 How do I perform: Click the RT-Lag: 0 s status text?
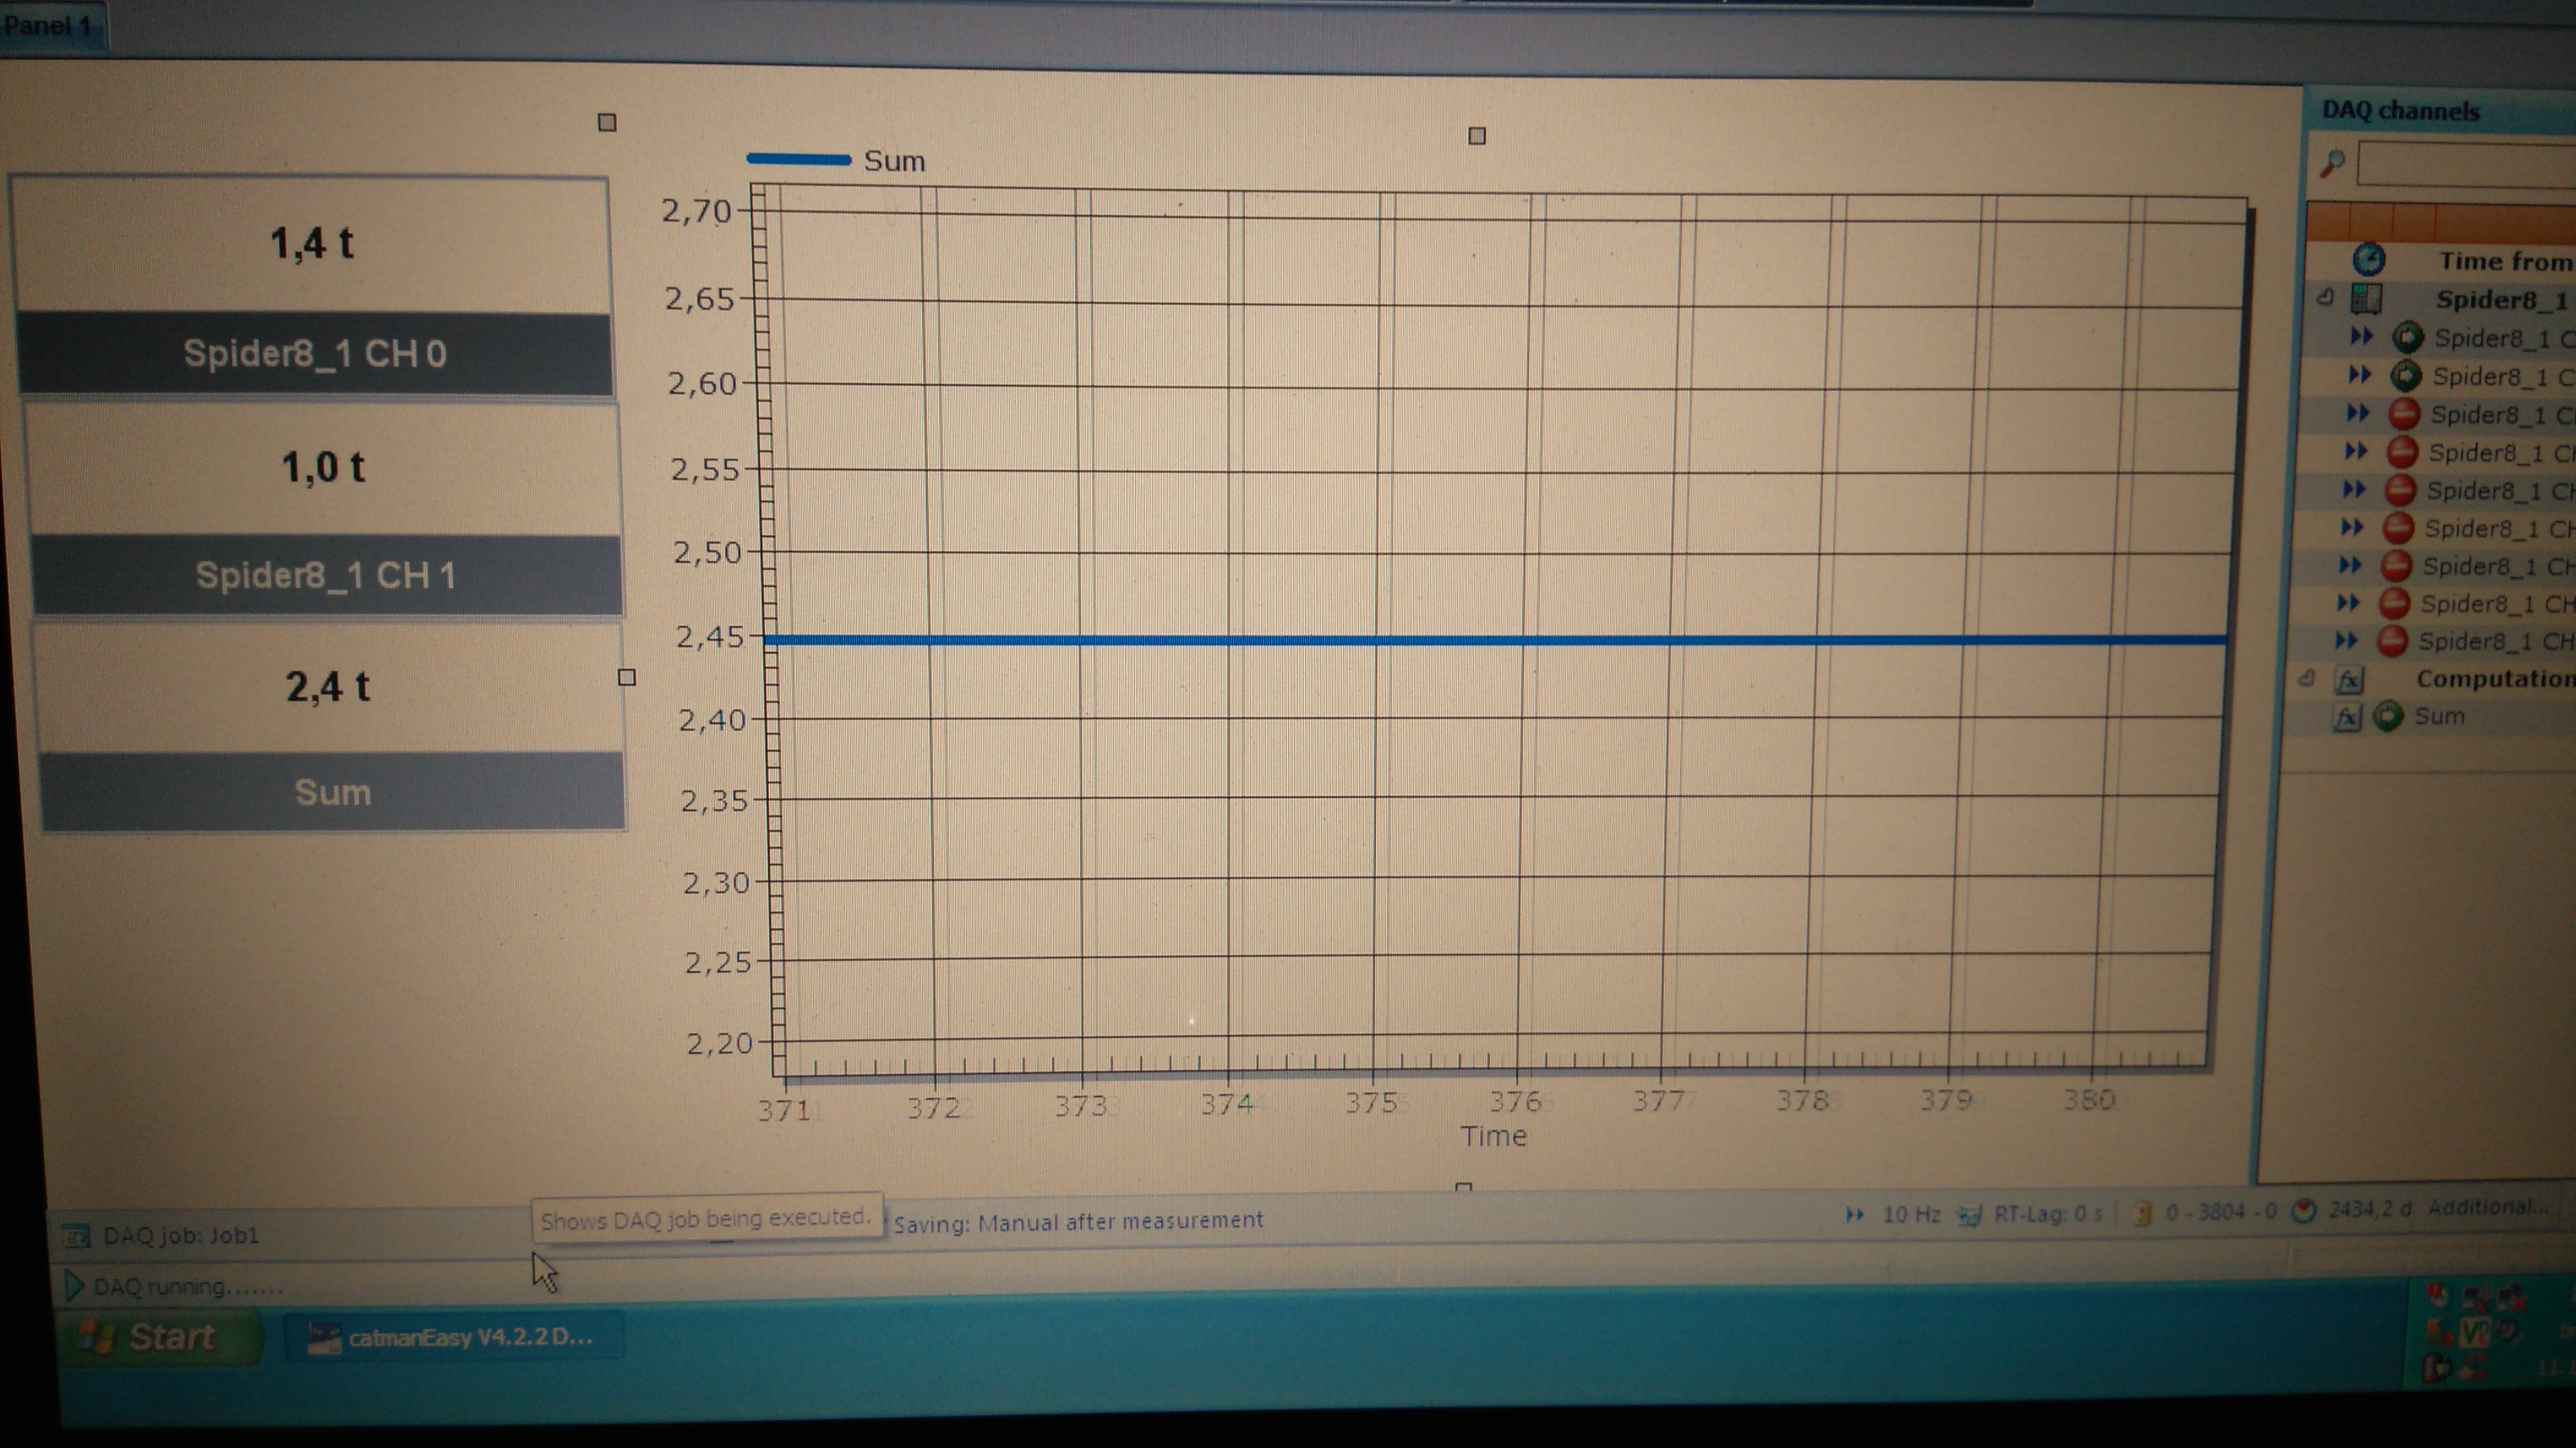pyautogui.click(x=2048, y=1214)
